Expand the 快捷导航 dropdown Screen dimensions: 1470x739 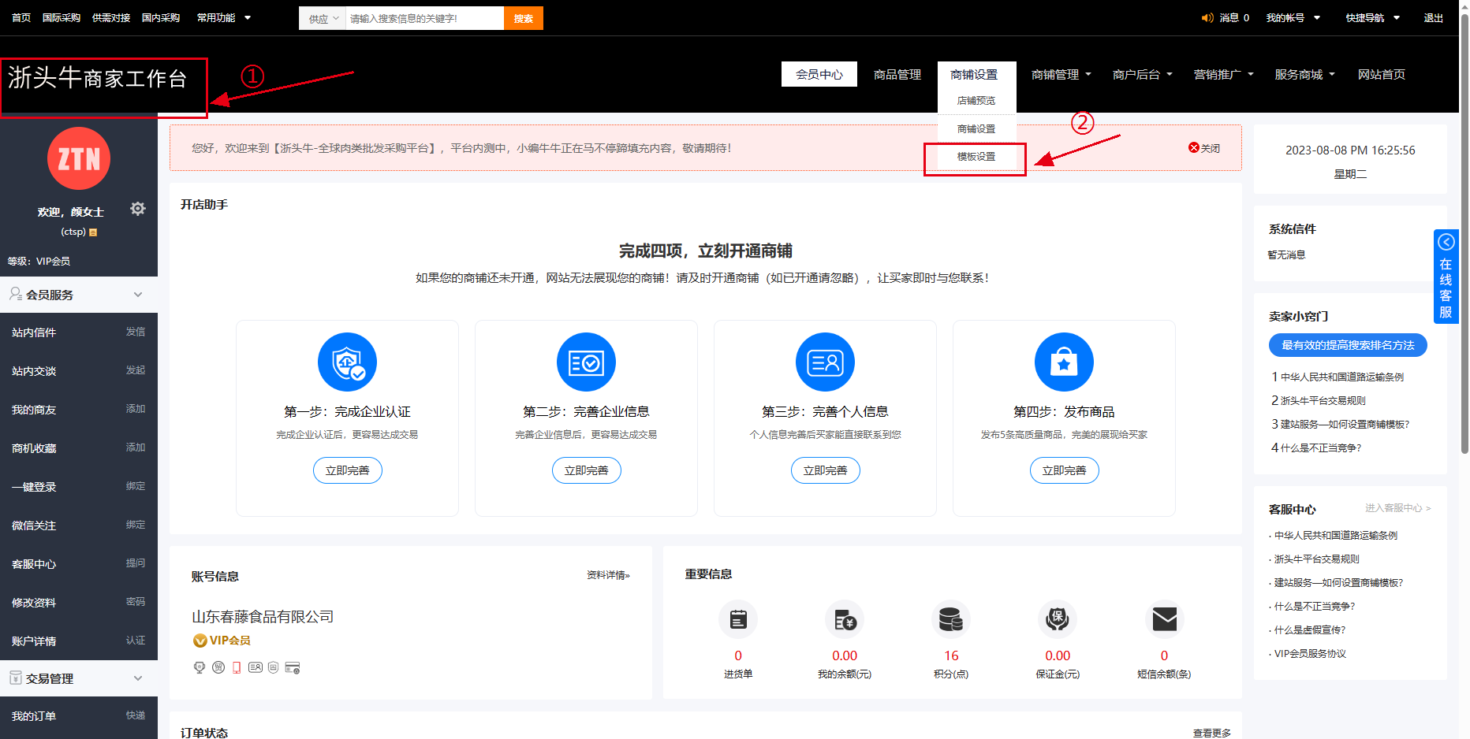(1373, 17)
